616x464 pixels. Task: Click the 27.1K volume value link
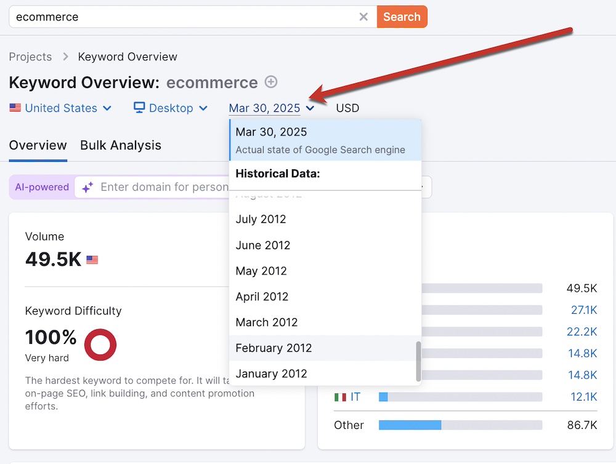pos(583,310)
